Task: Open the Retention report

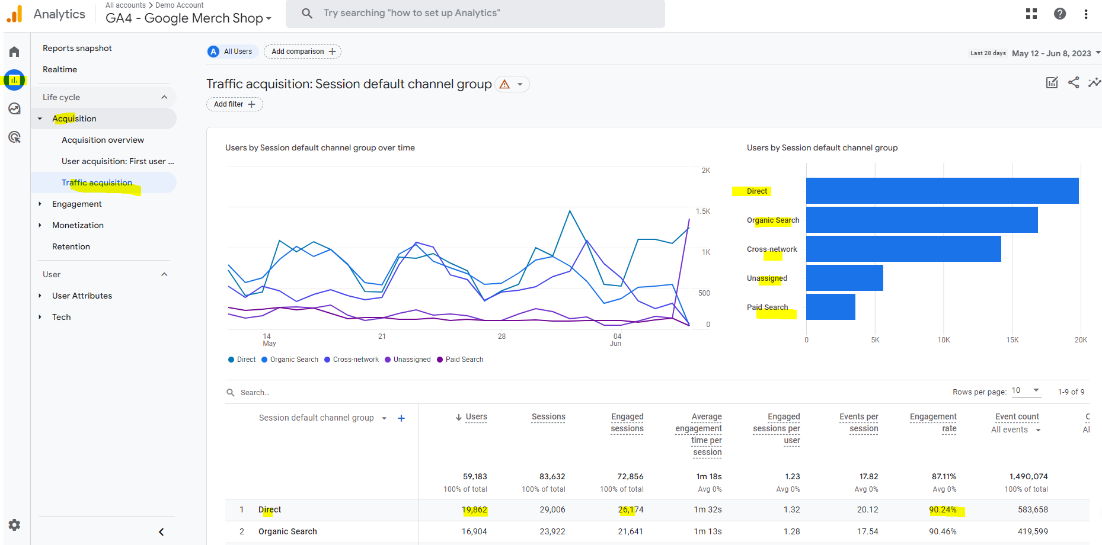Action: pyautogui.click(x=71, y=246)
